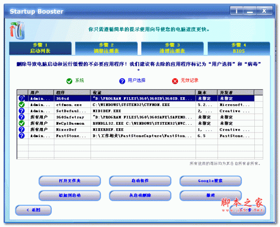
Task: Click the 启动软件 button
Action: click(140, 180)
